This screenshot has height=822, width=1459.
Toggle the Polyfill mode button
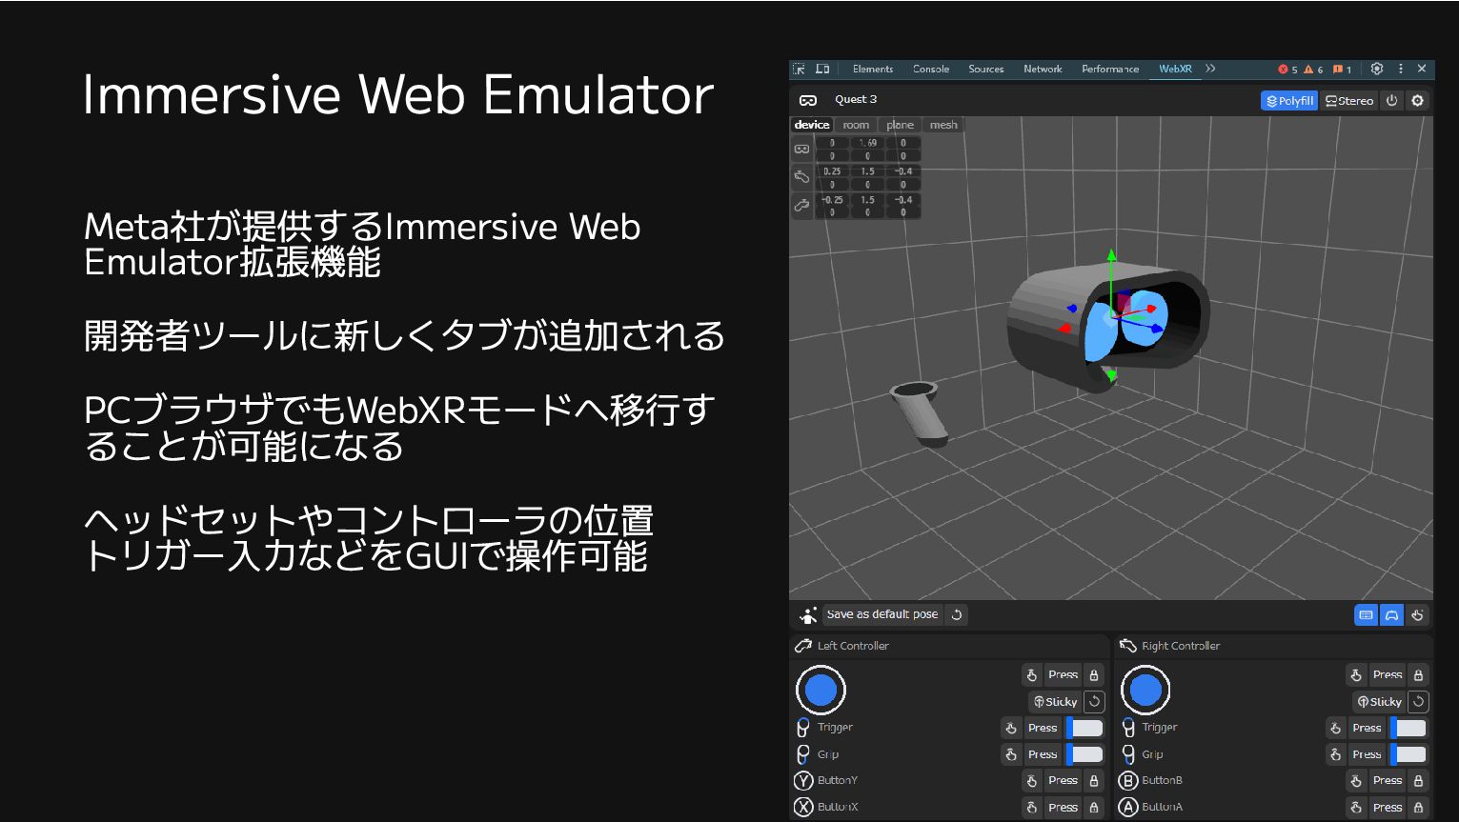pyautogui.click(x=1289, y=100)
